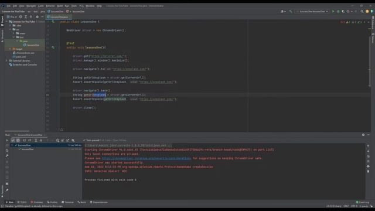The height and width of the screenshot is (211, 375).
Task: Open the Window menu
Action: click(x=90, y=6)
